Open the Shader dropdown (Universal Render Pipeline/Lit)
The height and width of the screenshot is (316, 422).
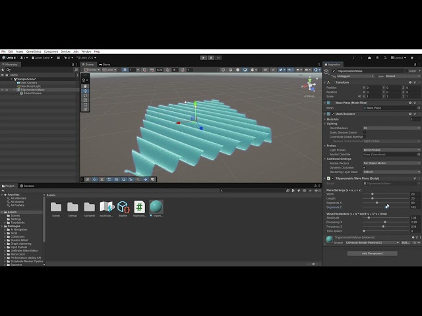373,243
